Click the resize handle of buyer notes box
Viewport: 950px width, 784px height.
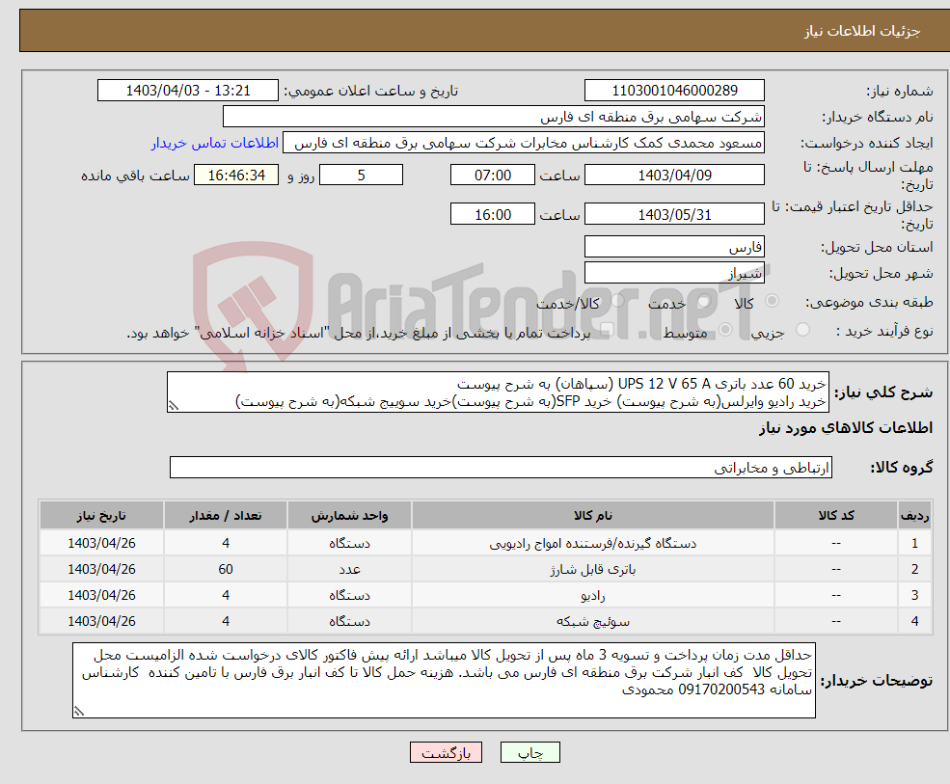(79, 712)
